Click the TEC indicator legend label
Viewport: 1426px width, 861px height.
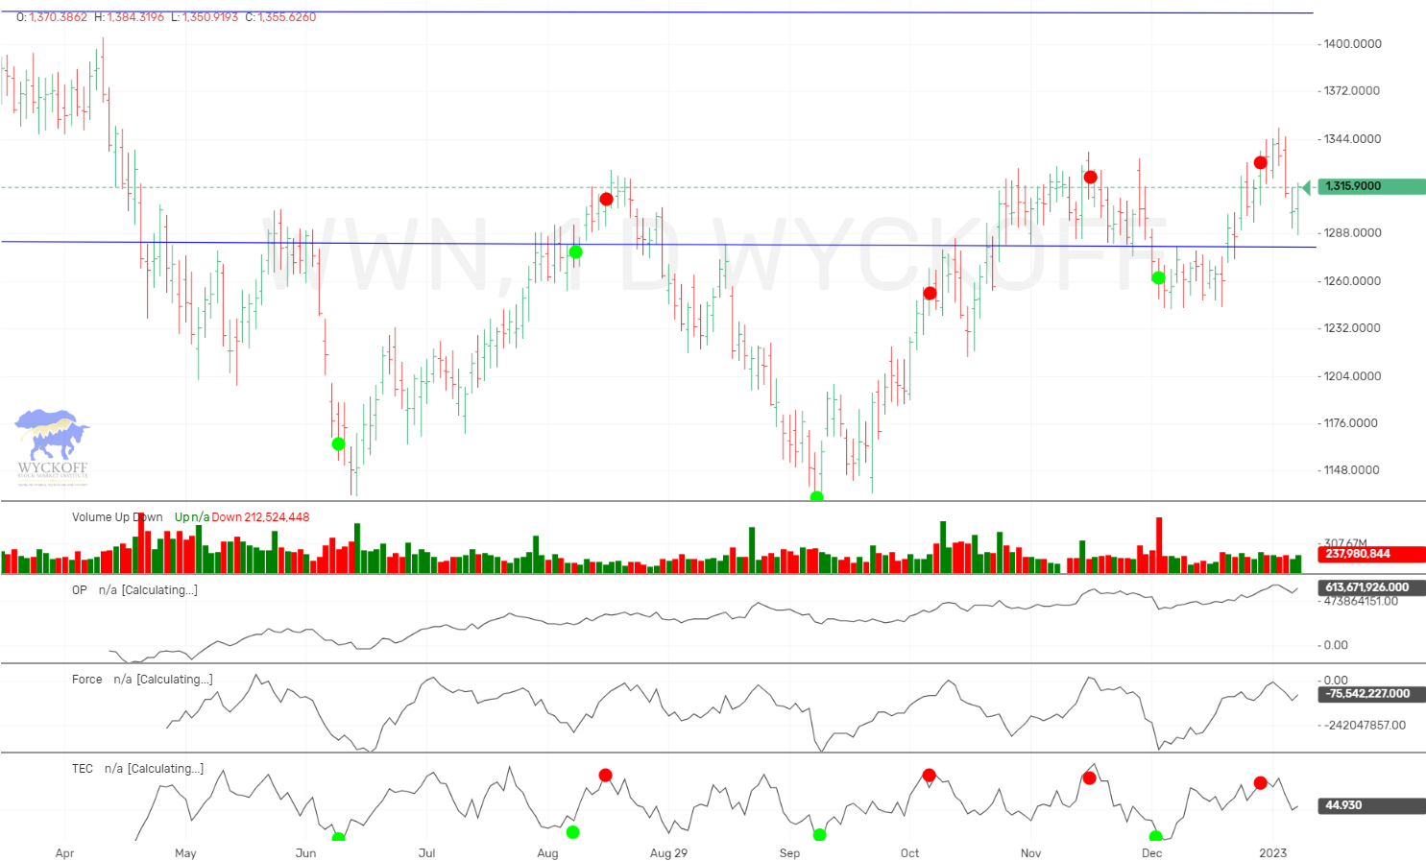pyautogui.click(x=82, y=768)
